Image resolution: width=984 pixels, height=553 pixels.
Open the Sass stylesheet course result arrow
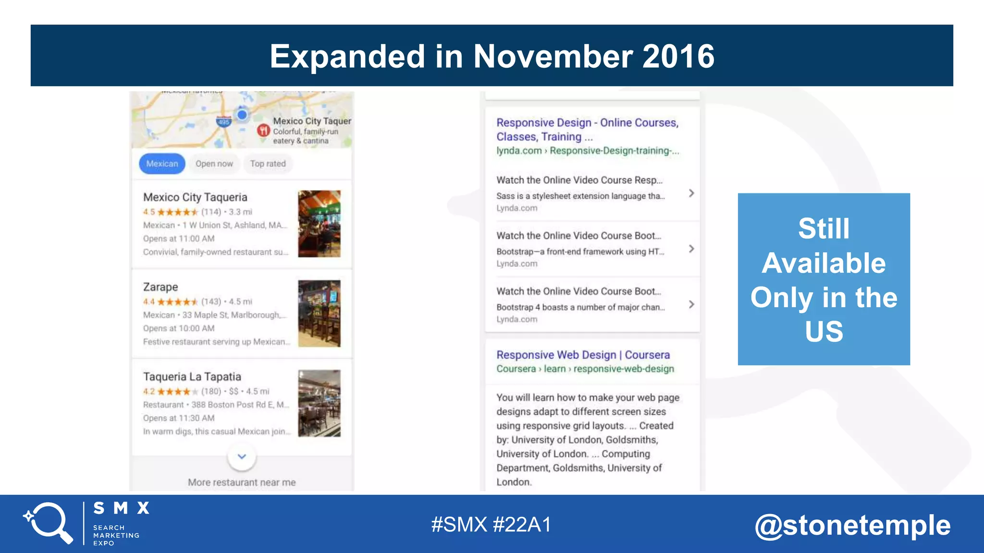click(x=691, y=193)
